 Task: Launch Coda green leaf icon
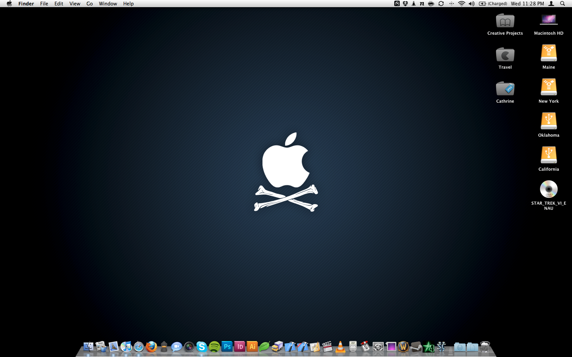click(265, 347)
